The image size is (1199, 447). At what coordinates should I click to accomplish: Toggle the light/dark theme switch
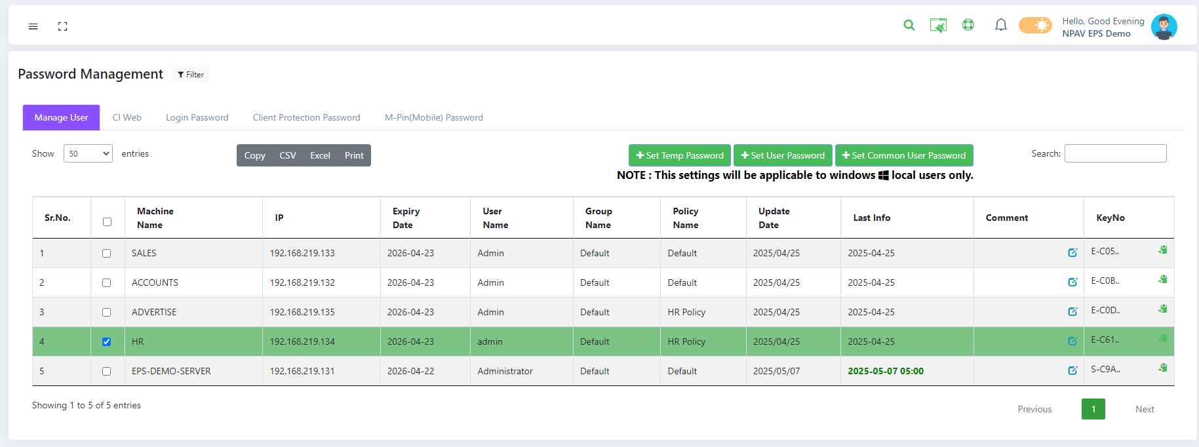pyautogui.click(x=1035, y=26)
